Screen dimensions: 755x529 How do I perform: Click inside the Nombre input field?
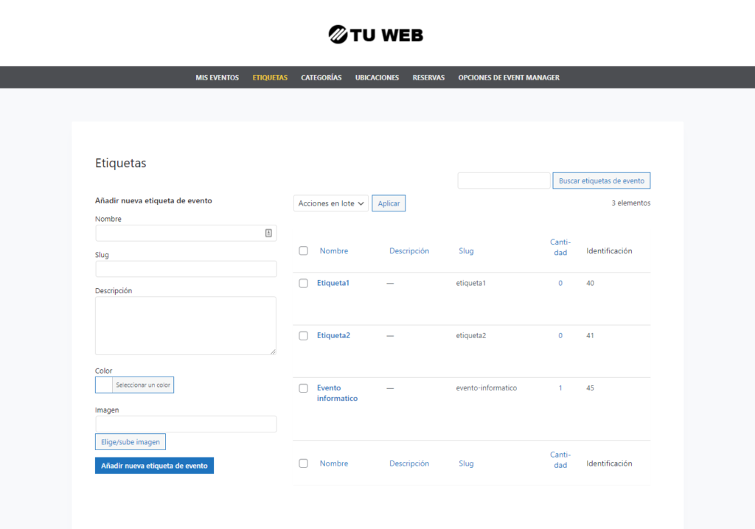(185, 232)
